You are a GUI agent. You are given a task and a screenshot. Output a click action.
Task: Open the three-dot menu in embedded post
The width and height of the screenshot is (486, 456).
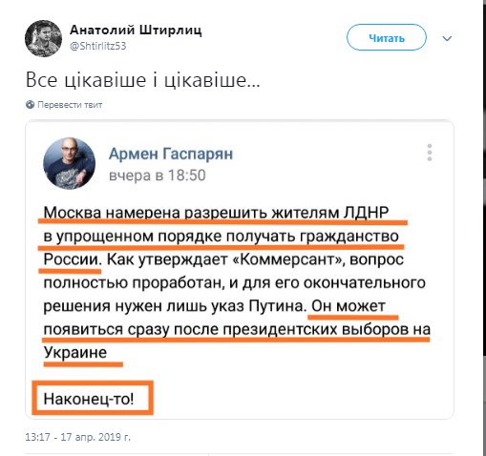point(430,153)
